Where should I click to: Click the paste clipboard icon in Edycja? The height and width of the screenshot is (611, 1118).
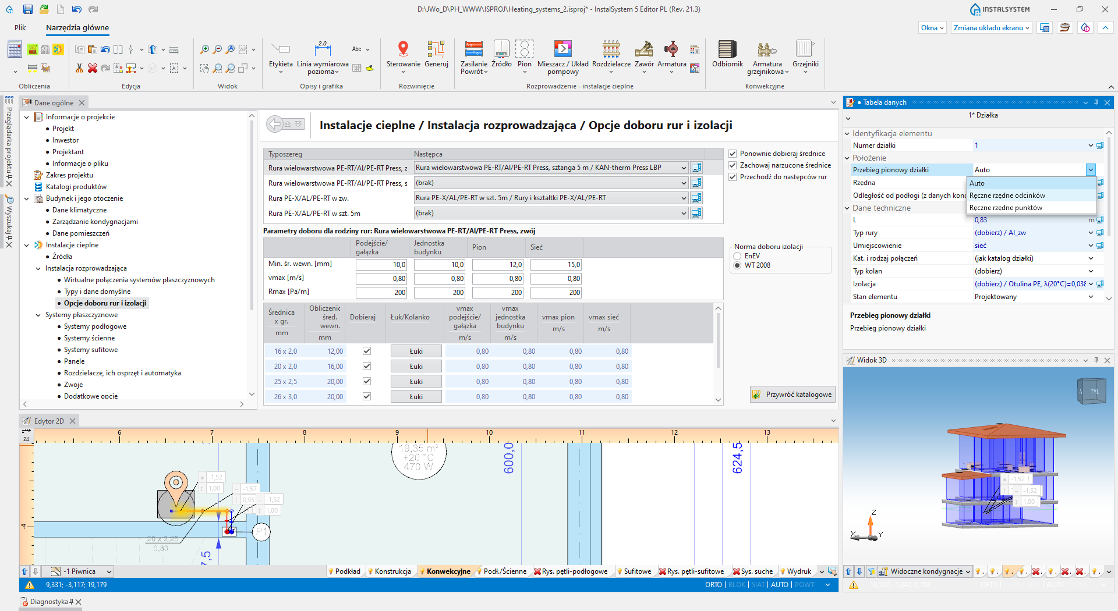click(x=92, y=49)
